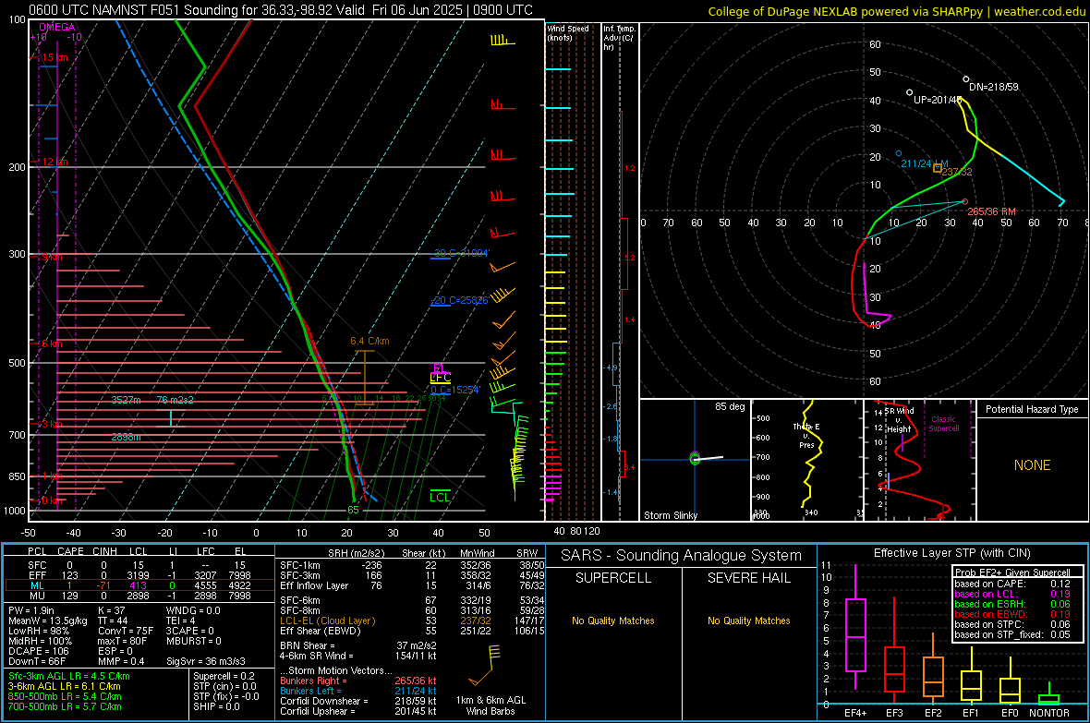Viewport: 1090px width, 723px height.
Task: Click the 3-6km AGL LR = 6.1 C/km line
Action: tap(64, 686)
